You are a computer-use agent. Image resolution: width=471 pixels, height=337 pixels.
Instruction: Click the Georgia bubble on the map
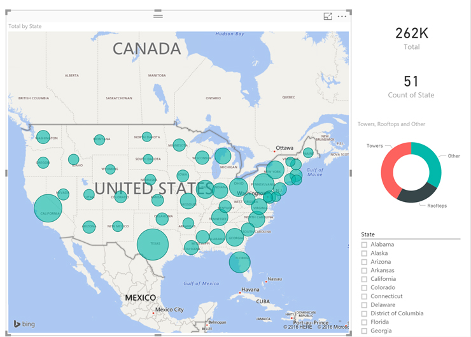pyautogui.click(x=235, y=237)
